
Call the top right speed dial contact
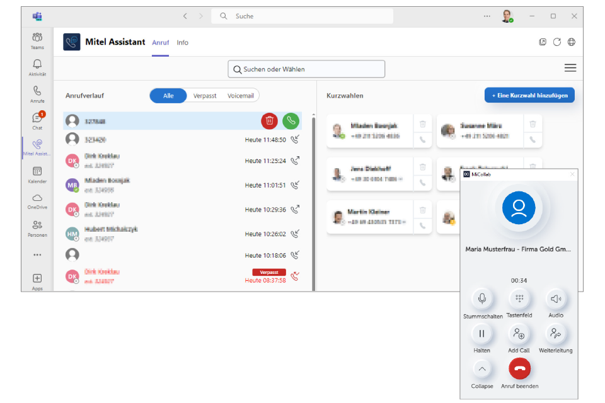click(533, 140)
